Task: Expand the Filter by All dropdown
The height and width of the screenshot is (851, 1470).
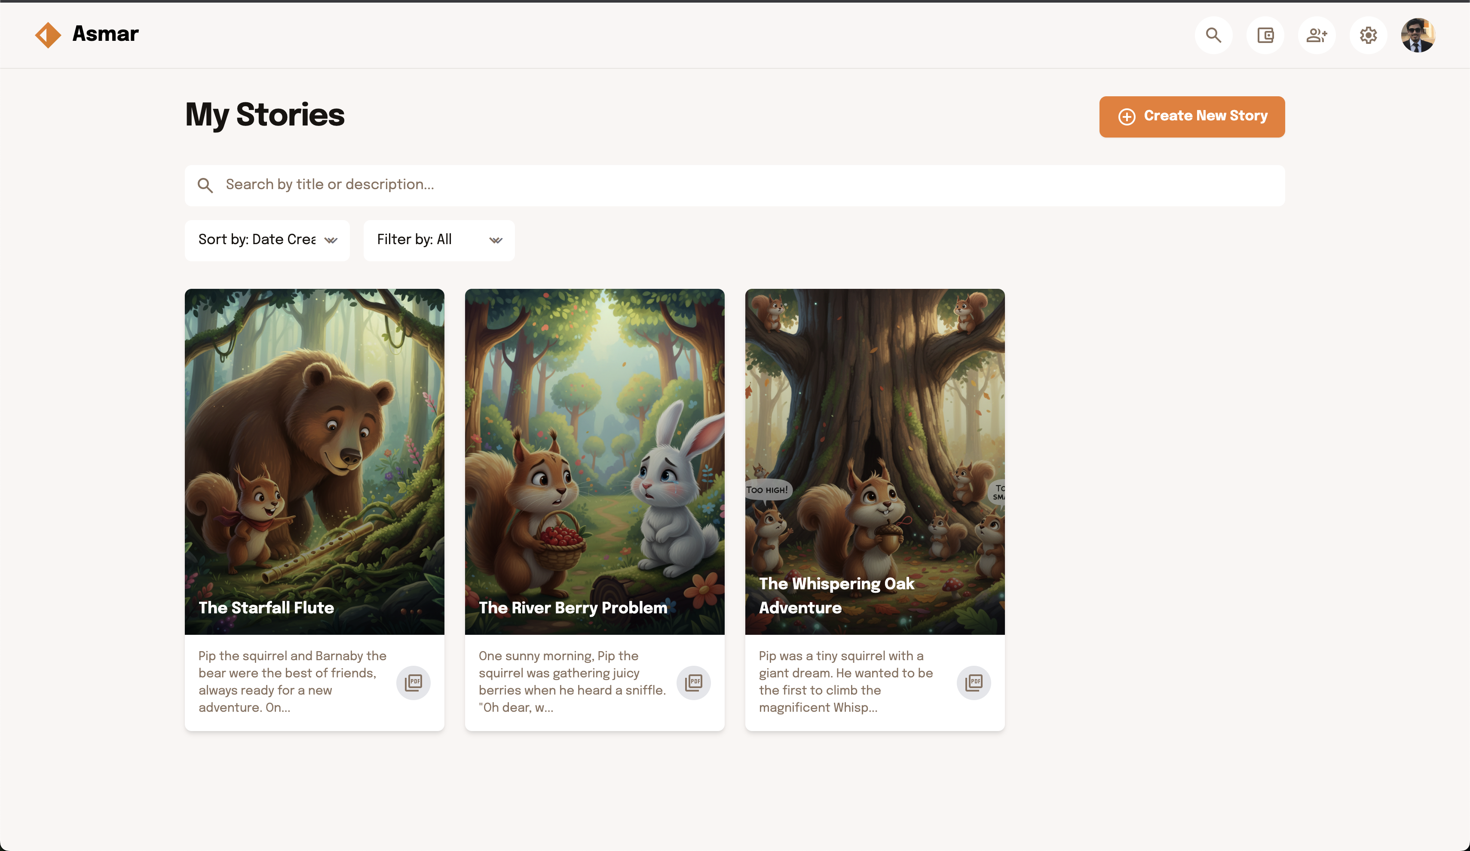Action: click(439, 240)
